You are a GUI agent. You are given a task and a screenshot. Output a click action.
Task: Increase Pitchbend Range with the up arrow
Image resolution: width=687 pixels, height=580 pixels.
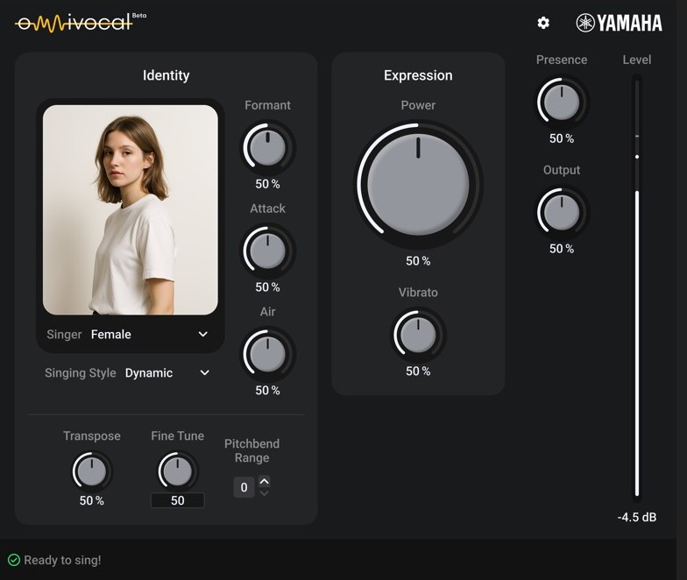265,481
